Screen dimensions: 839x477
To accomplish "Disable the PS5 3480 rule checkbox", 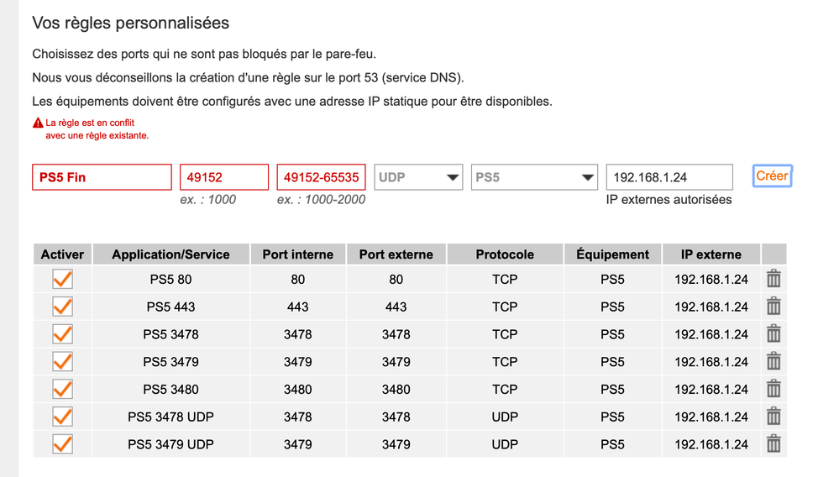I will click(x=62, y=389).
